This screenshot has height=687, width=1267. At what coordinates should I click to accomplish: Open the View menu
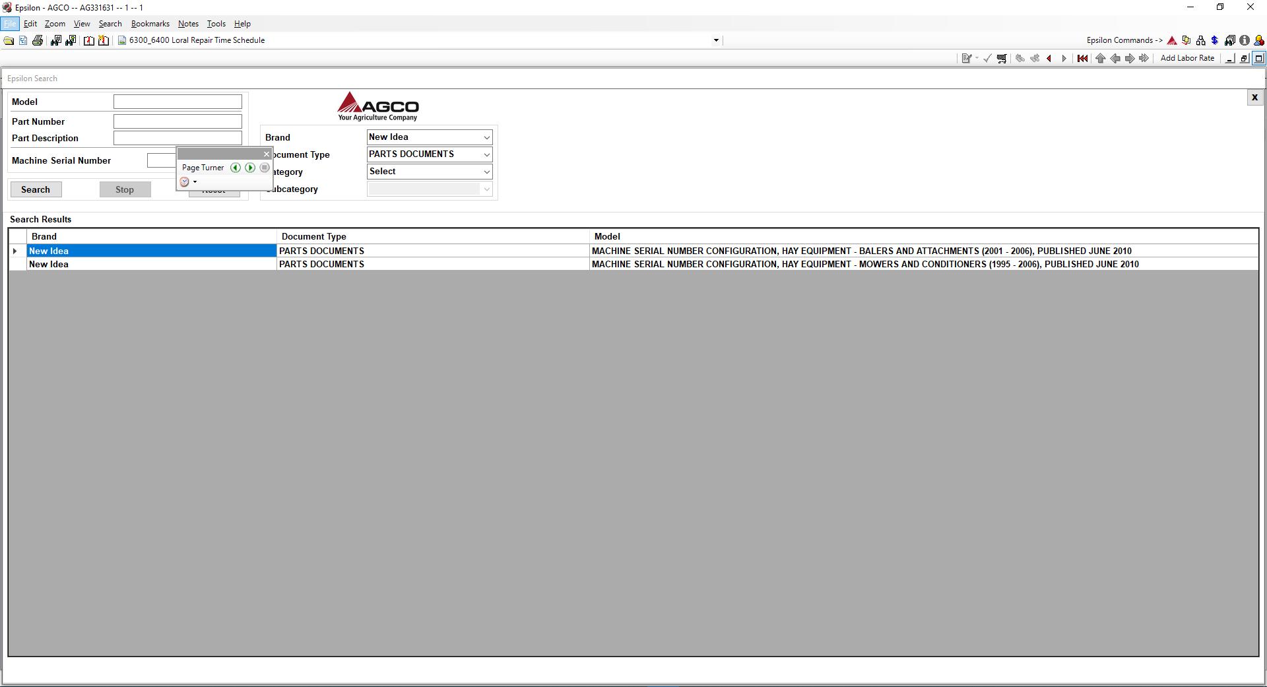pyautogui.click(x=82, y=24)
